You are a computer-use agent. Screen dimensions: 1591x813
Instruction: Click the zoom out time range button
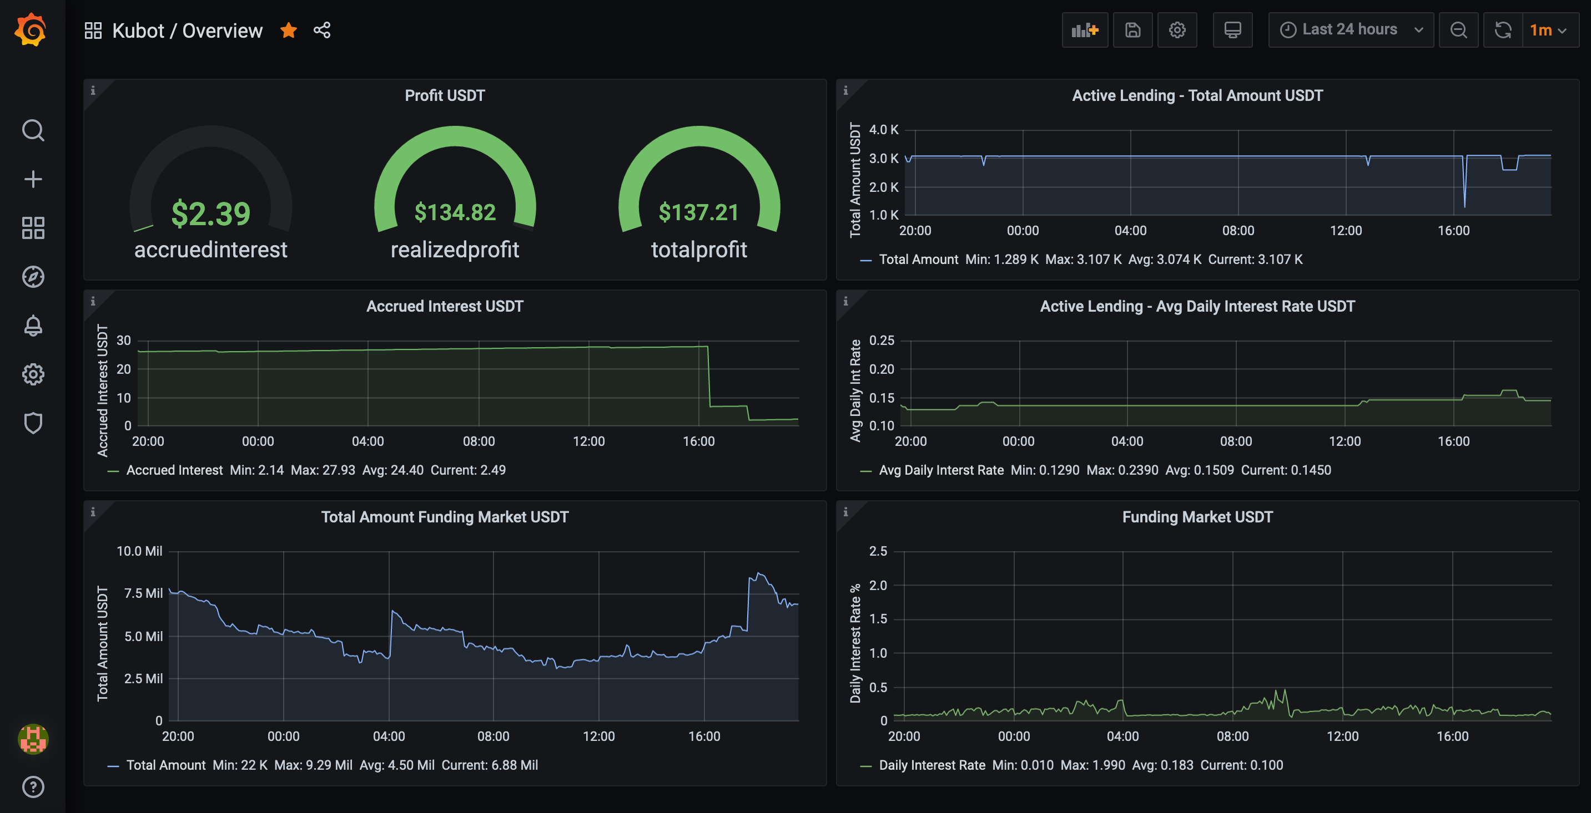1458,29
